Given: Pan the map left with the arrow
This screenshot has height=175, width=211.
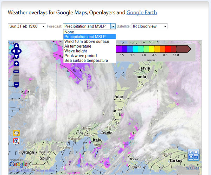Looking at the screenshot, I should pyautogui.click(x=13, y=51).
